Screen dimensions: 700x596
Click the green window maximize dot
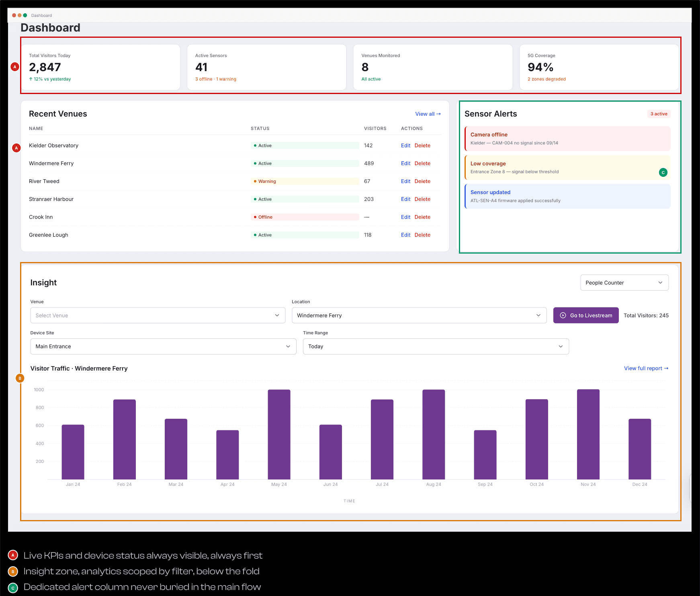point(25,15)
